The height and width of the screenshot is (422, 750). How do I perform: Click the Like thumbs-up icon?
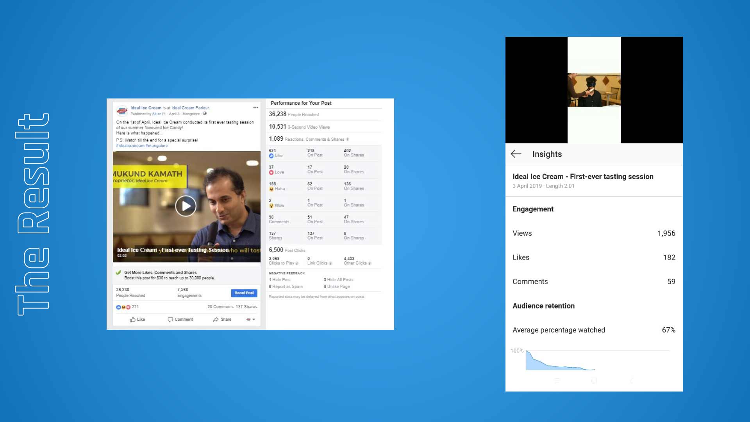[x=133, y=320]
